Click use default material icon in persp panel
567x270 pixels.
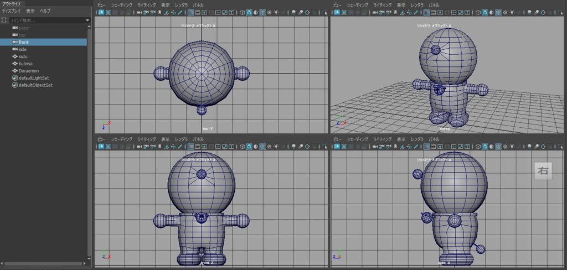pos(492,12)
